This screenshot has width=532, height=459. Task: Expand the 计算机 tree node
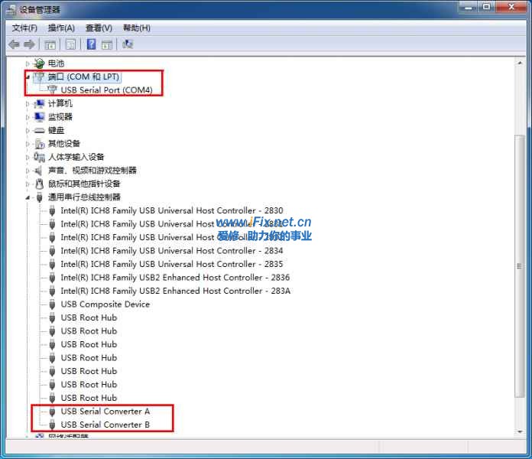tap(28, 103)
